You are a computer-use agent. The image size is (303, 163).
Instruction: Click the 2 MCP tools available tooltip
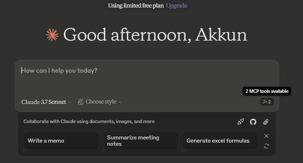click(267, 91)
